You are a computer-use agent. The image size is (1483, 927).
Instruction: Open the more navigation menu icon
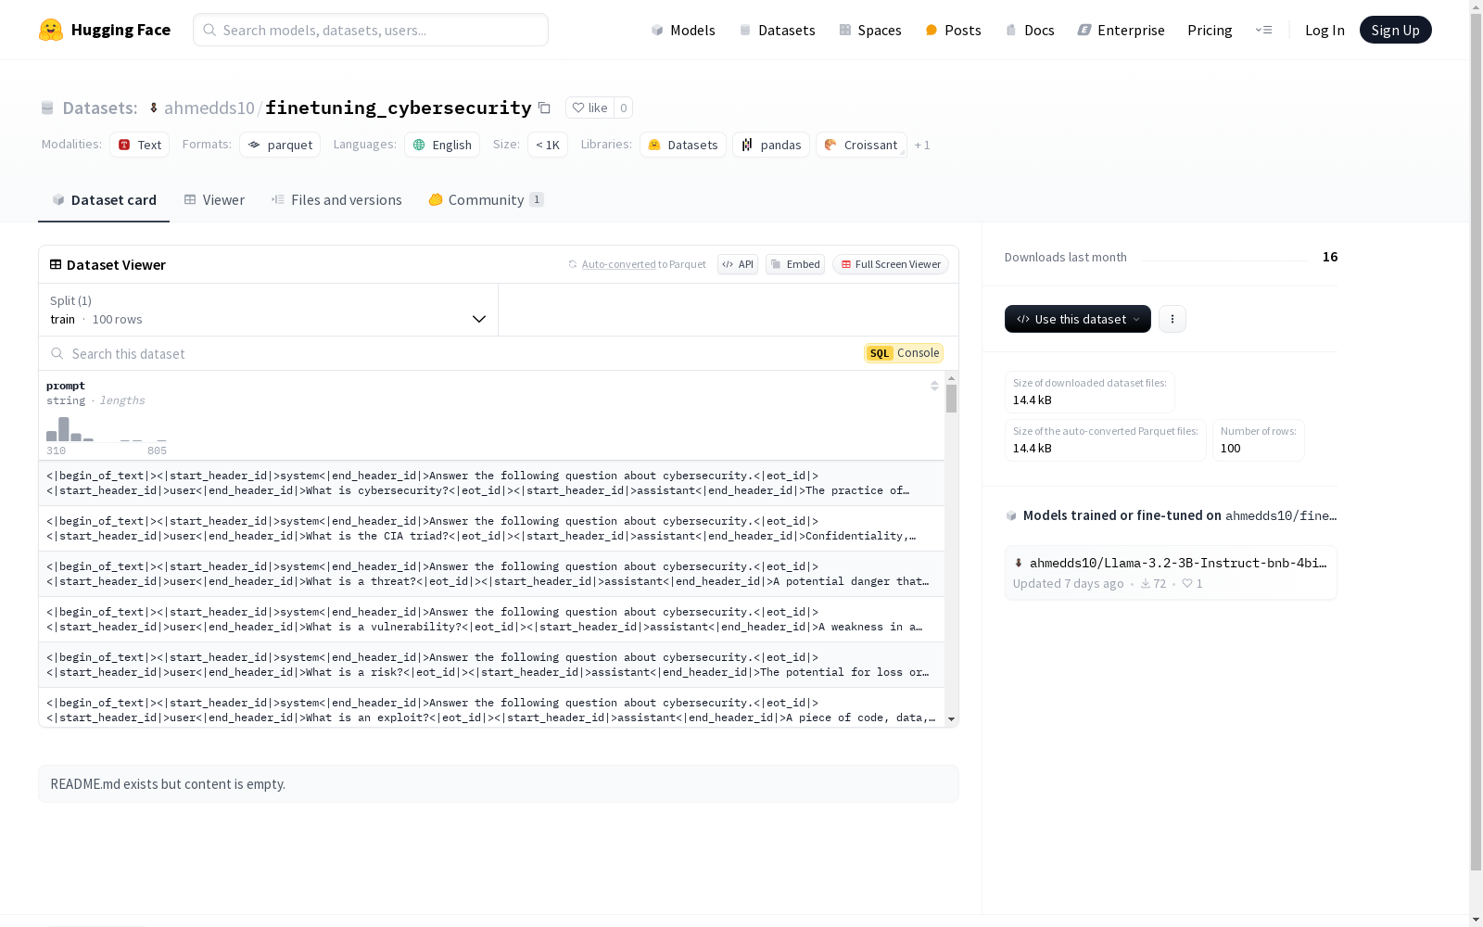(1263, 30)
